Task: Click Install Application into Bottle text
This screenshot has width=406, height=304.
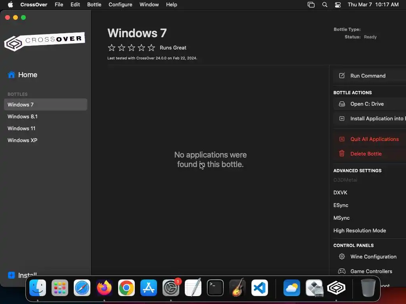Action: tap(378, 118)
